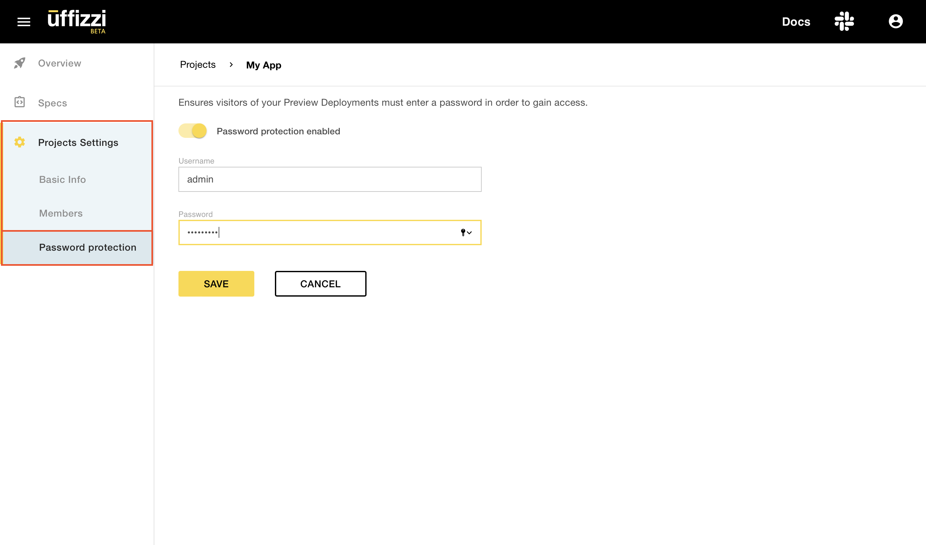This screenshot has width=926, height=545.
Task: Click the password key autofill icon
Action: pyautogui.click(x=466, y=232)
